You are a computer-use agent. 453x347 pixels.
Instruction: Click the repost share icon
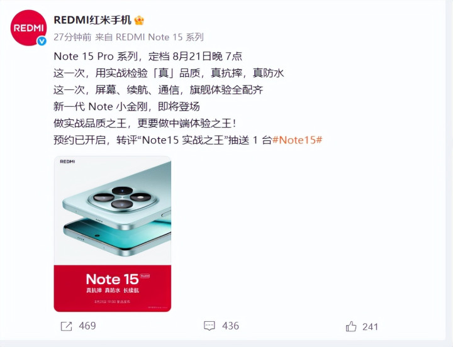coord(66,326)
